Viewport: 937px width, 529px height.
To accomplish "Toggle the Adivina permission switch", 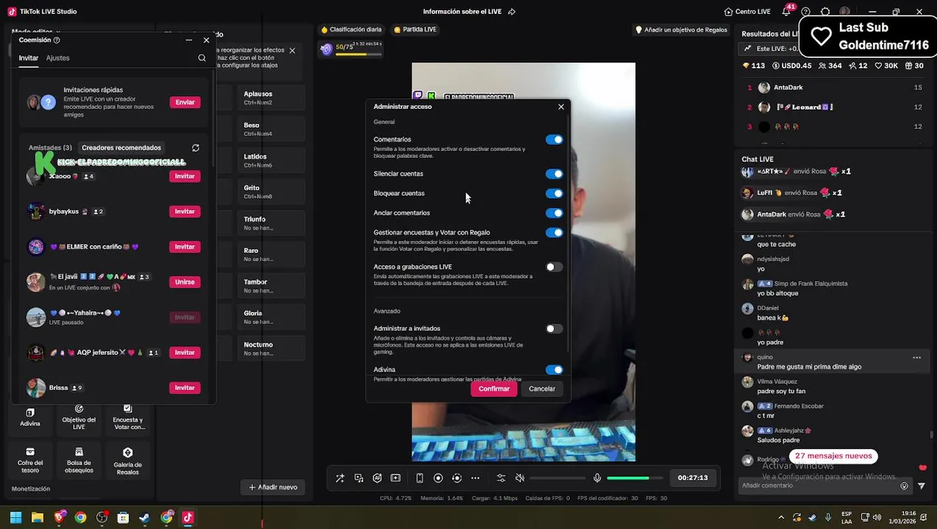I will click(554, 370).
